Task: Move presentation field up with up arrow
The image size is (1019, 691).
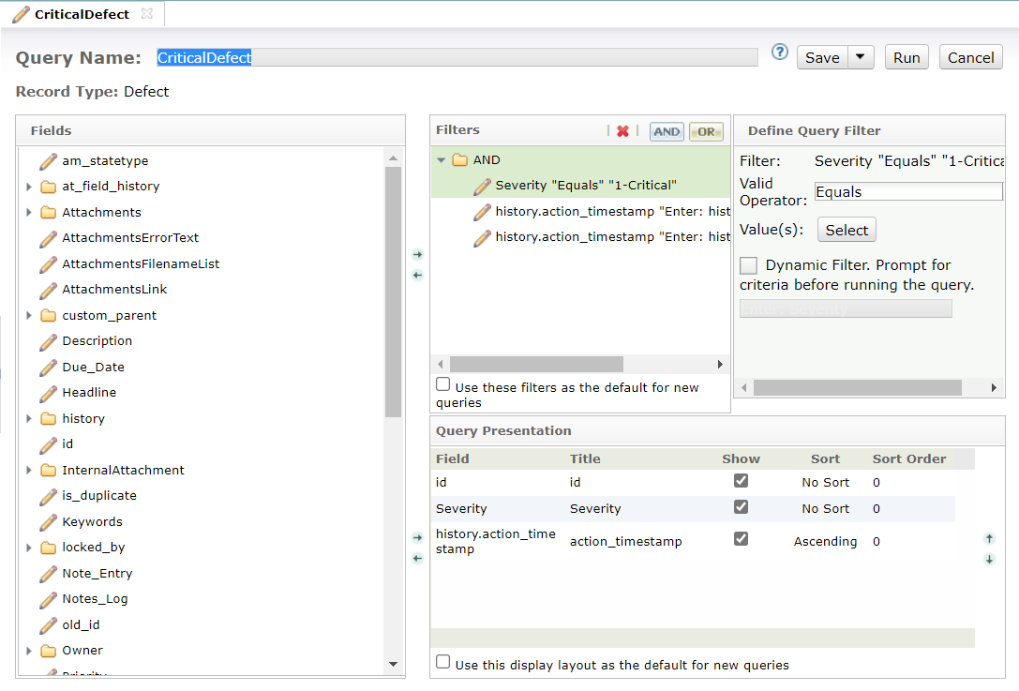Action: (989, 539)
